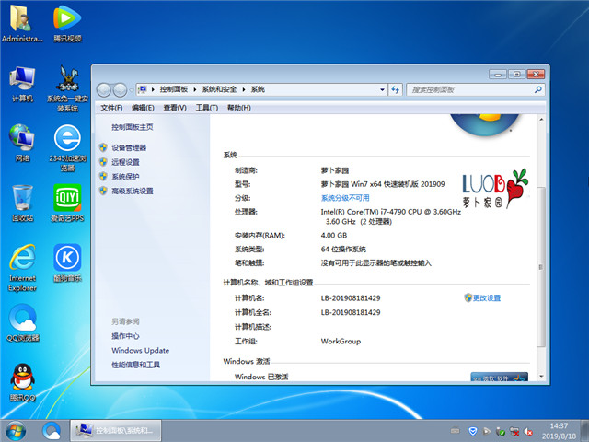Open 远程设置 link
Viewport: 589px width, 442px height.
pyautogui.click(x=125, y=162)
